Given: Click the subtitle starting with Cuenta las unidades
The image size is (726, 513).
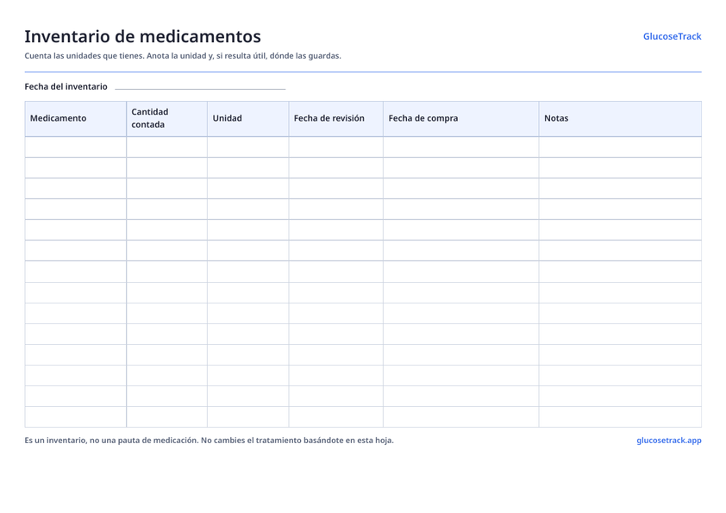Looking at the screenshot, I should [183, 56].
